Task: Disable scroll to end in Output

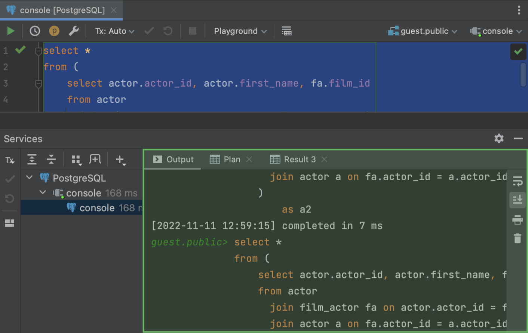Action: click(x=518, y=200)
